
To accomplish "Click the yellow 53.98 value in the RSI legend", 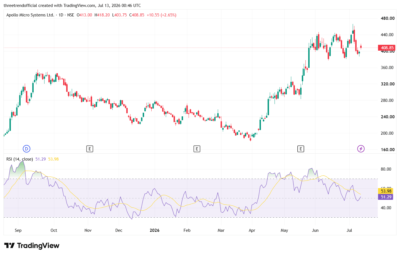I will pyautogui.click(x=53, y=159).
